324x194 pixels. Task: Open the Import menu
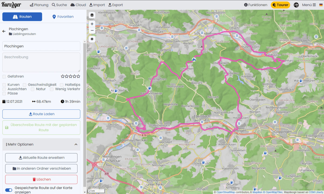[x=97, y=5]
